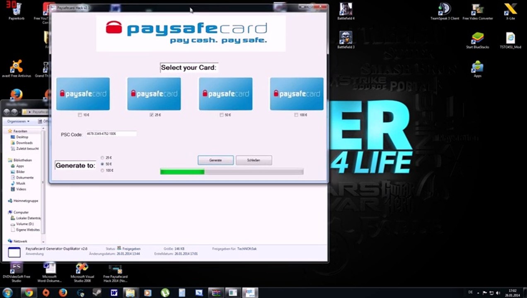The image size is (527, 298).
Task: Click the Windows Start button
Action: (x=7, y=293)
